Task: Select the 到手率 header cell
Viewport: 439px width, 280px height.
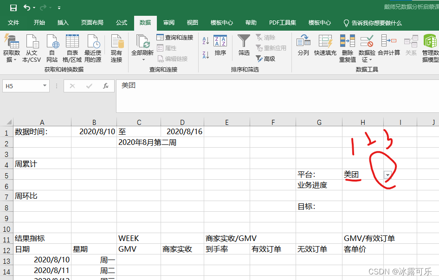Action: click(227, 249)
